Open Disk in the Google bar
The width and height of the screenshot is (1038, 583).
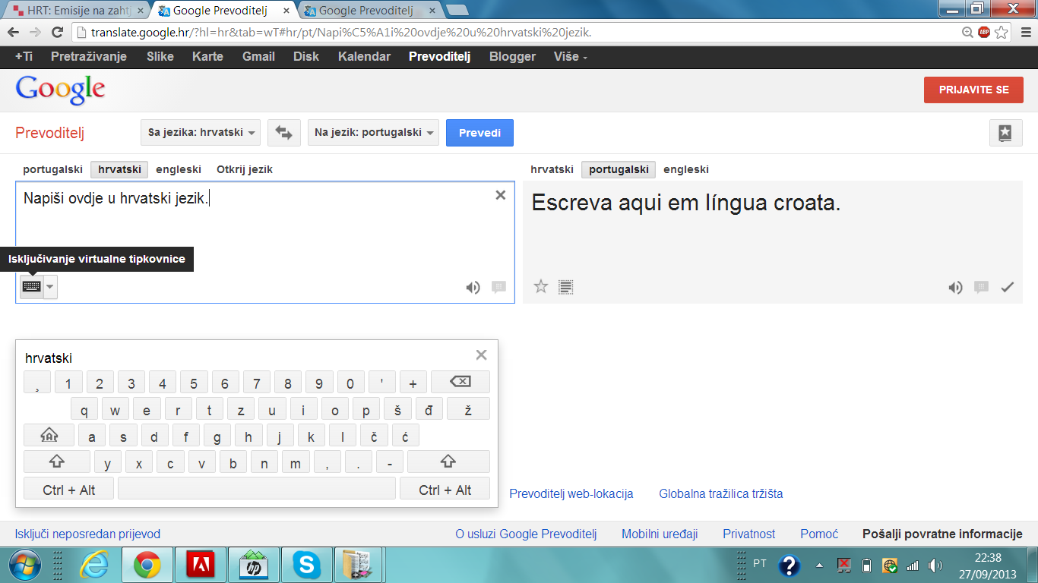click(x=306, y=57)
